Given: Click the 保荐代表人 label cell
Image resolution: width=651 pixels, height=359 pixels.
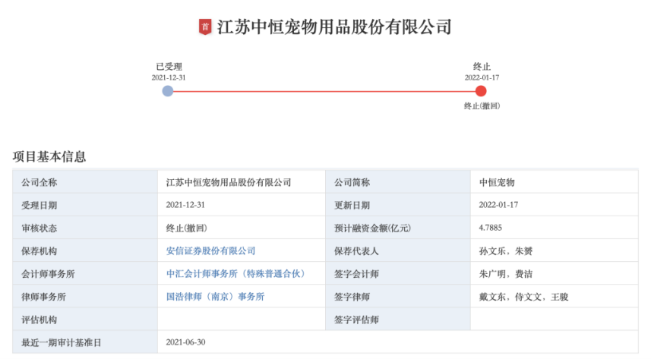Looking at the screenshot, I should [398, 250].
